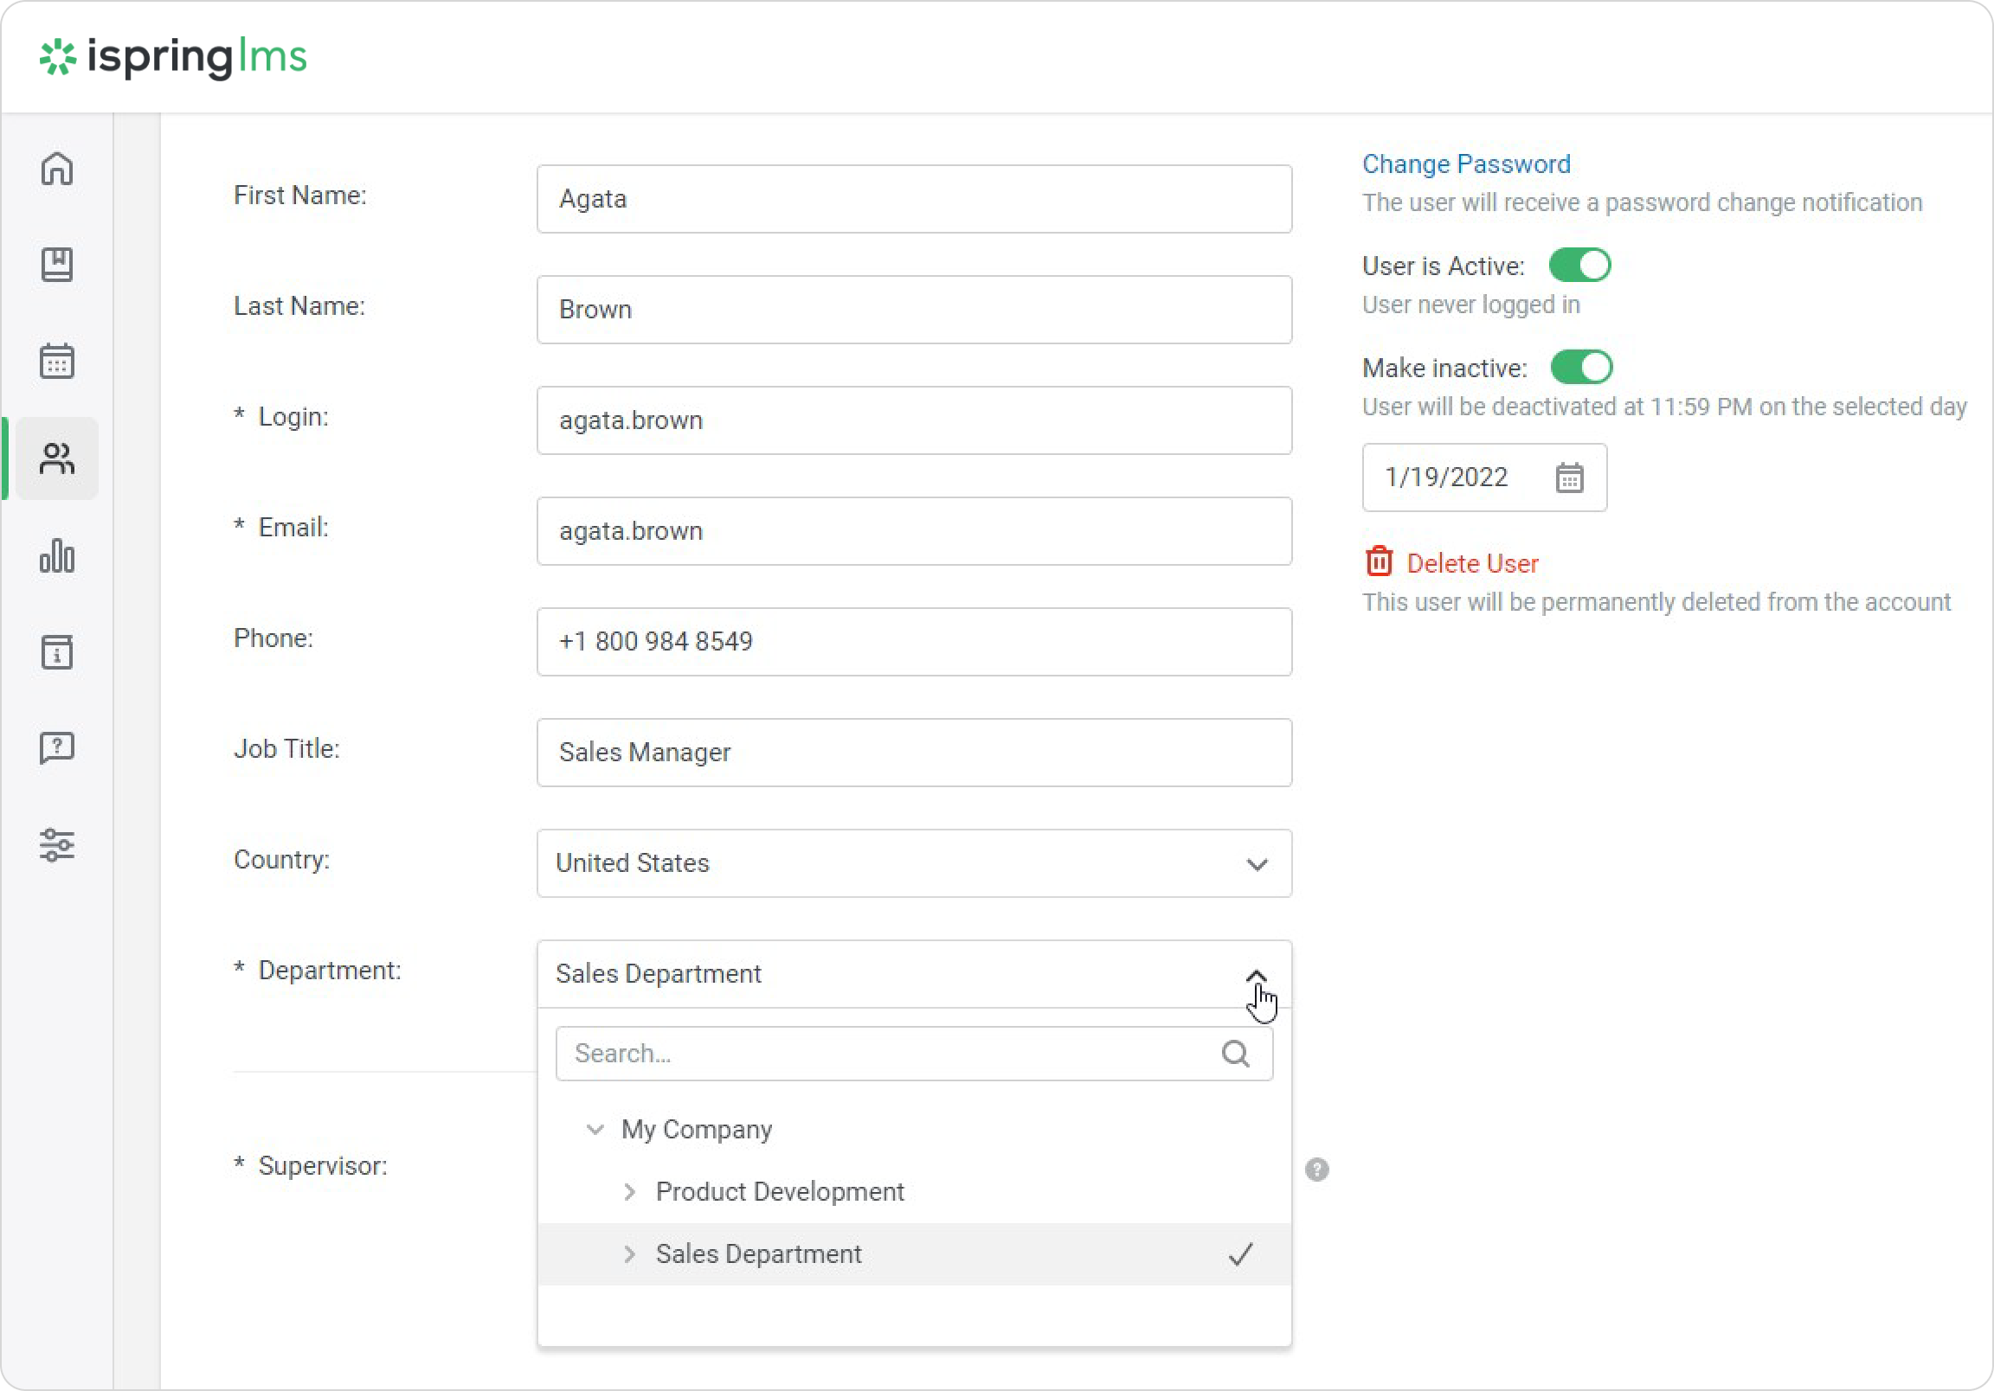Collapse the My Company tree node
This screenshot has height=1391, width=1994.
[x=595, y=1130]
